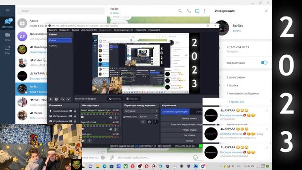Click Exit button in OBS controls
Image resolution: width=302 pixels, height=170 pixels.
pyautogui.click(x=182, y=141)
